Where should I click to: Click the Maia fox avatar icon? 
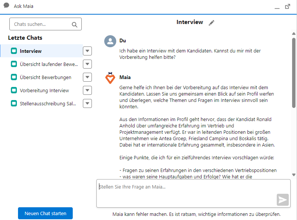110,78
